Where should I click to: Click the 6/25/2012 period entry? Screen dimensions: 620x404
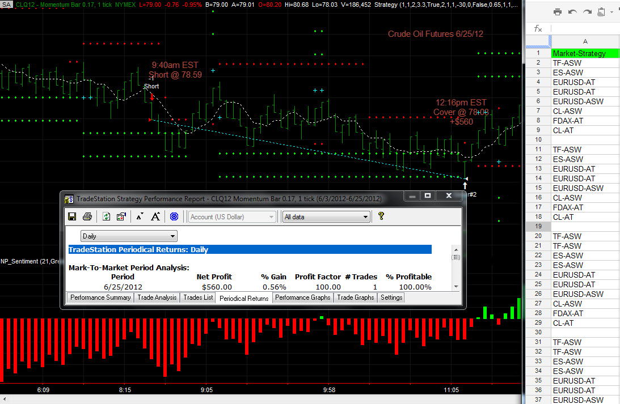(123, 287)
